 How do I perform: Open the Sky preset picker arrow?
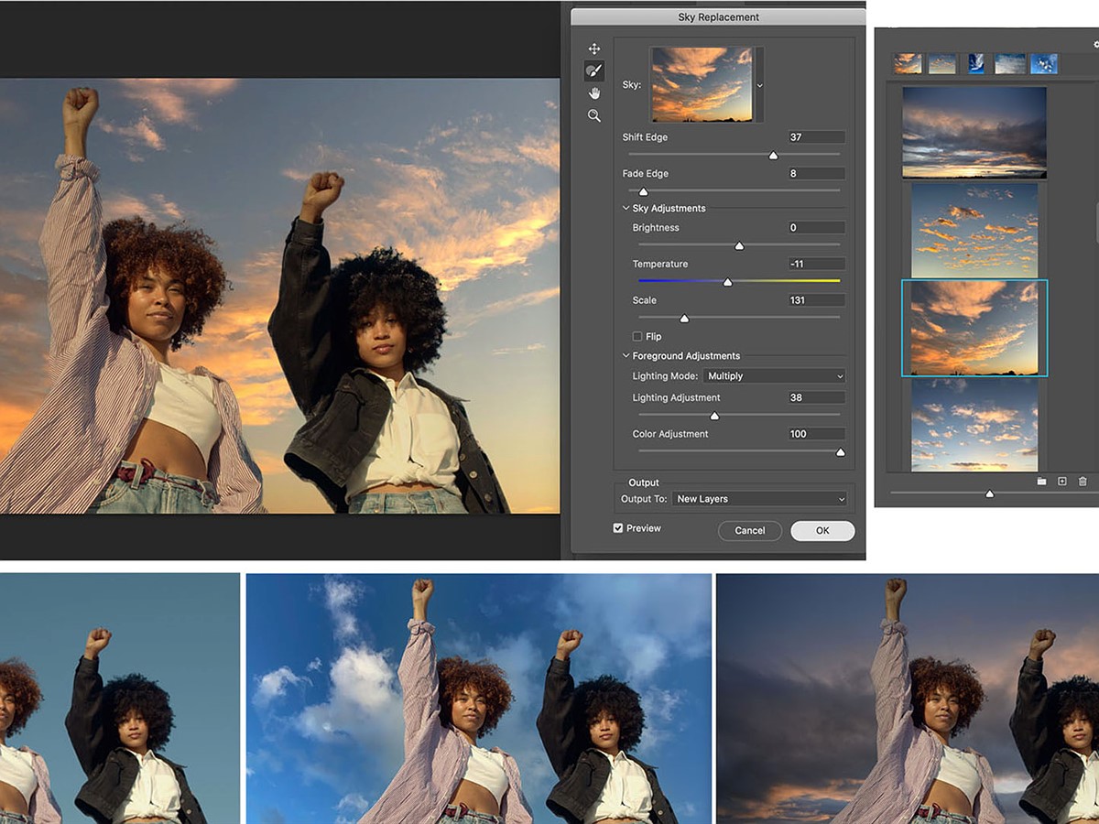[759, 85]
